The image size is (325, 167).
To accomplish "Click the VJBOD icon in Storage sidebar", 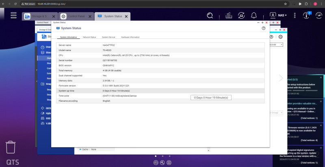I will click(43, 123).
